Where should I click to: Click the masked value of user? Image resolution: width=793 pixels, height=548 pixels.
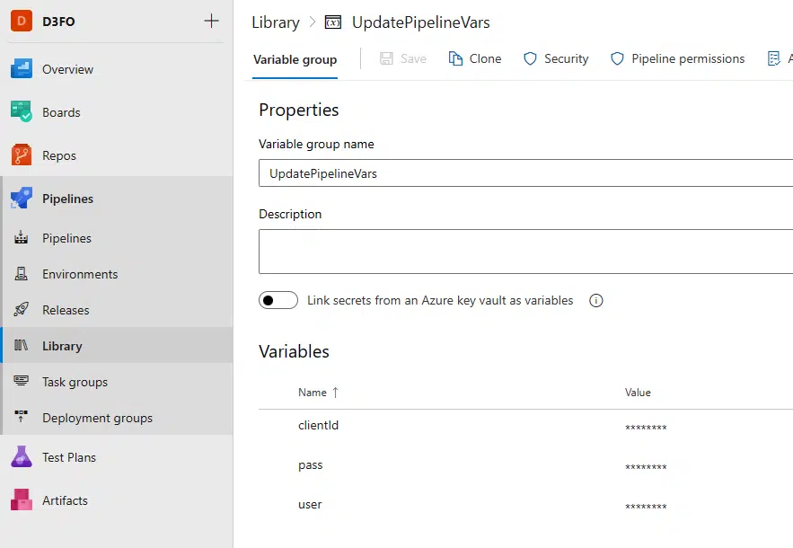pyautogui.click(x=646, y=507)
